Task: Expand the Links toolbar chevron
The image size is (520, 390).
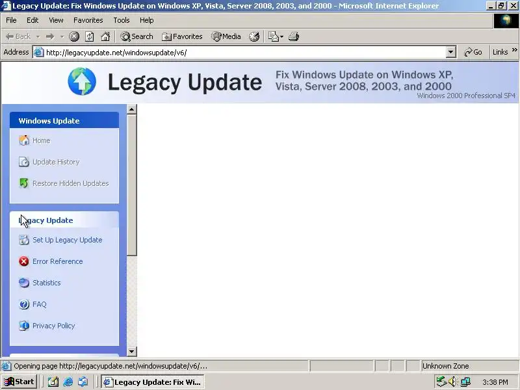Action: [515, 50]
